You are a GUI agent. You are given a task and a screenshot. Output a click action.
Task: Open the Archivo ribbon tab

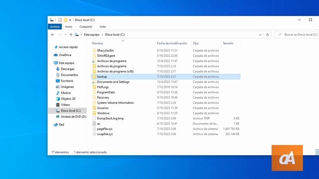(55, 26)
